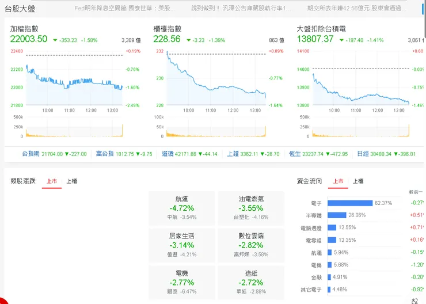This screenshot has height=304, width=426.
Task: Open 恆生 index quote
Action: (x=318, y=154)
